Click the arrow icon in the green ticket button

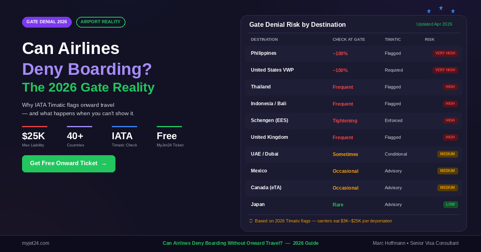coord(104,164)
